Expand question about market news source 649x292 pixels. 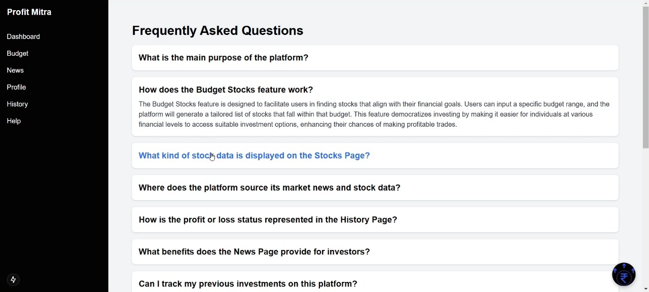(269, 188)
